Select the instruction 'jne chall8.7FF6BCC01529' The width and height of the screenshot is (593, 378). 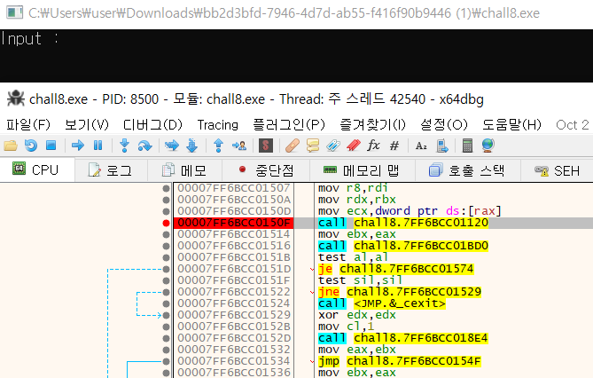pyautogui.click(x=400, y=292)
